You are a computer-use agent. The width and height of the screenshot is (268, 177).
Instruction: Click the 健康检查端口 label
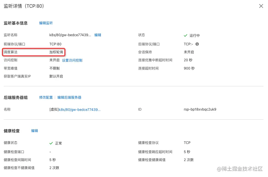[14, 152]
